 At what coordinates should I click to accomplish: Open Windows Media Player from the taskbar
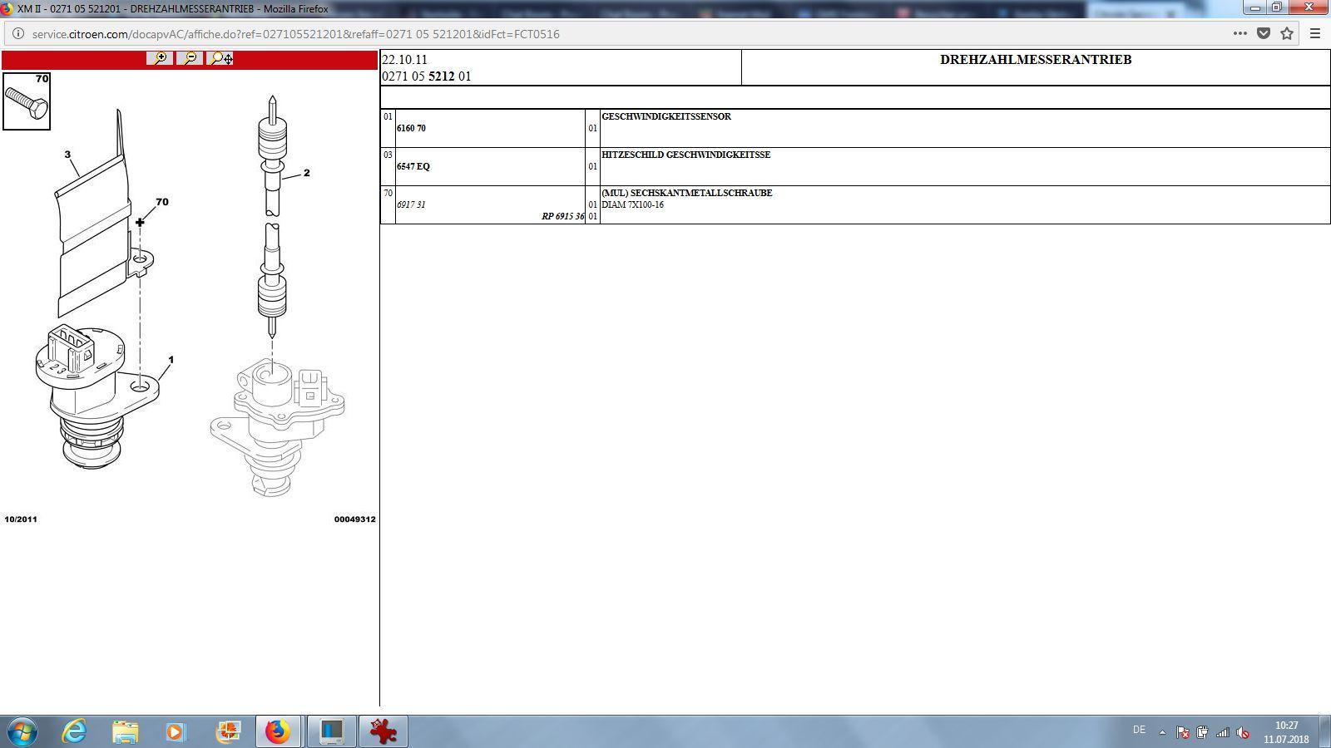[x=176, y=732]
